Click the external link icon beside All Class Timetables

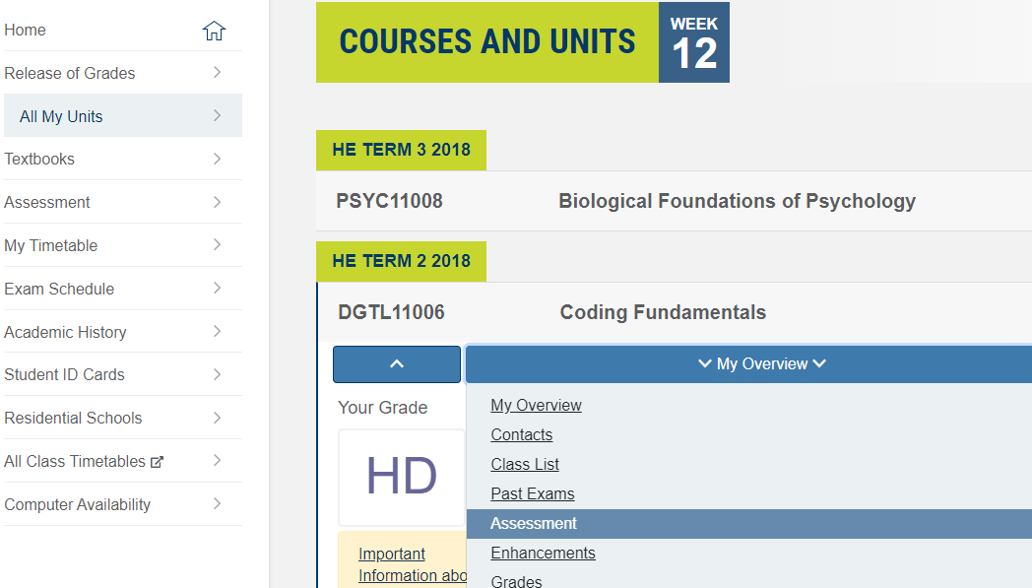157,462
